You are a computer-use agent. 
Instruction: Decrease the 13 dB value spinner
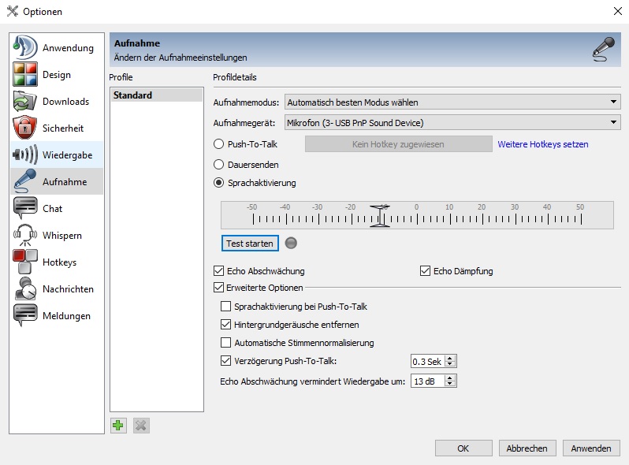pyautogui.click(x=450, y=384)
